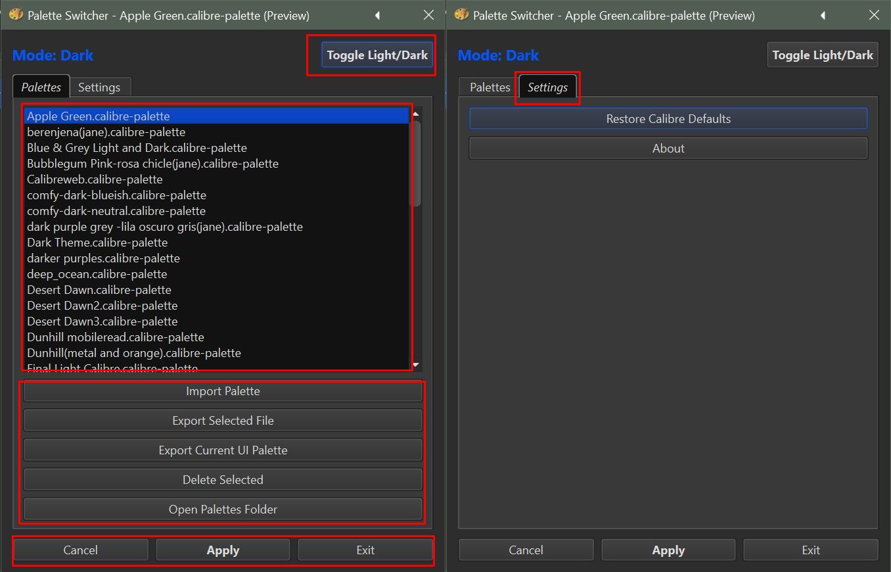Open Palettes Folder
The image size is (891, 572).
(x=223, y=510)
